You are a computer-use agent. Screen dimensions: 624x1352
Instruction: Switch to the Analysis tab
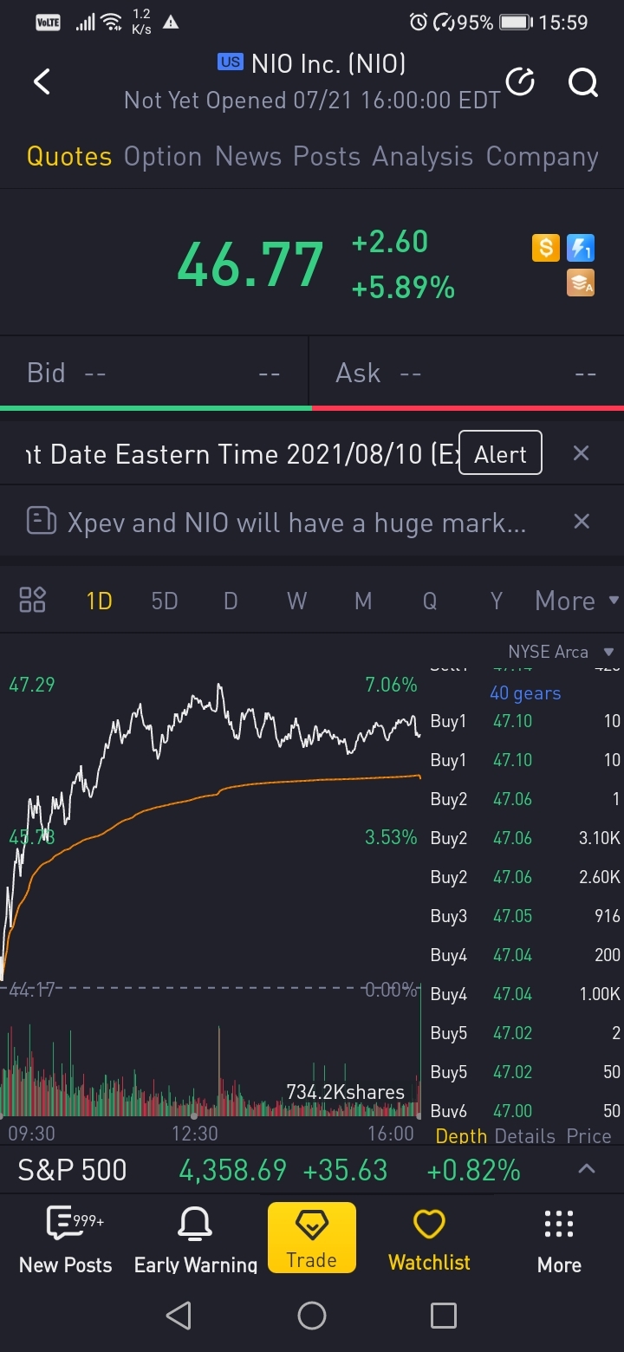pos(423,157)
